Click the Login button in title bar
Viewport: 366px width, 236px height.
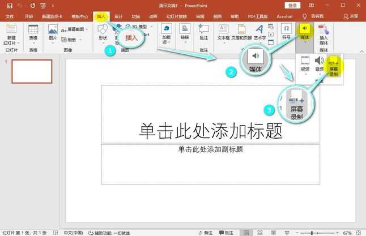coord(292,5)
